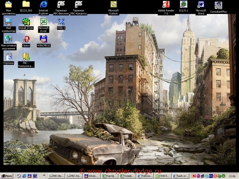
Task: Click the 12:06 taskbar clock
Action: [232, 176]
